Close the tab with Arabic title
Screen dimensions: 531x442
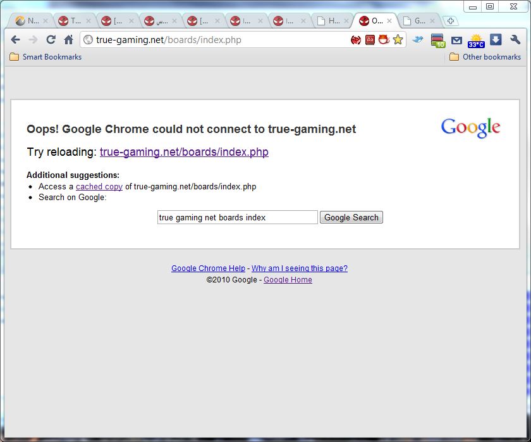pyautogui.click(x=174, y=21)
